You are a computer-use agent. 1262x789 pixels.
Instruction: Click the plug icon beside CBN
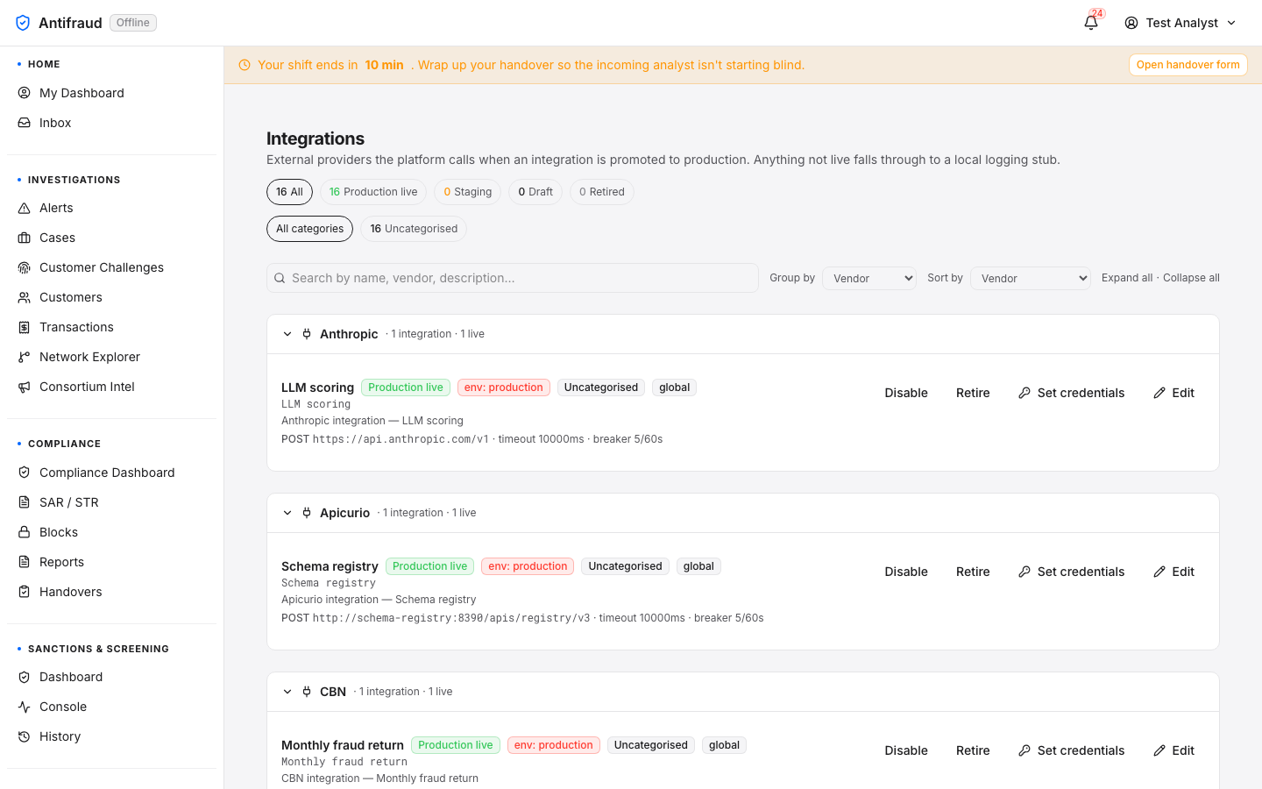(307, 692)
